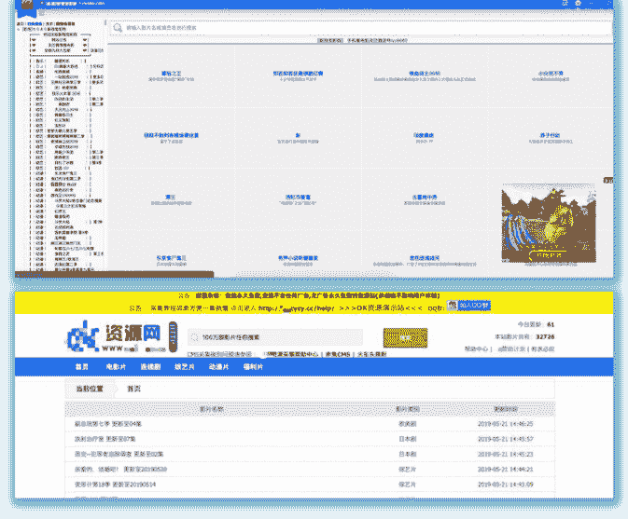
Task: Open the 帮助中心 link
Action: [x=477, y=349]
